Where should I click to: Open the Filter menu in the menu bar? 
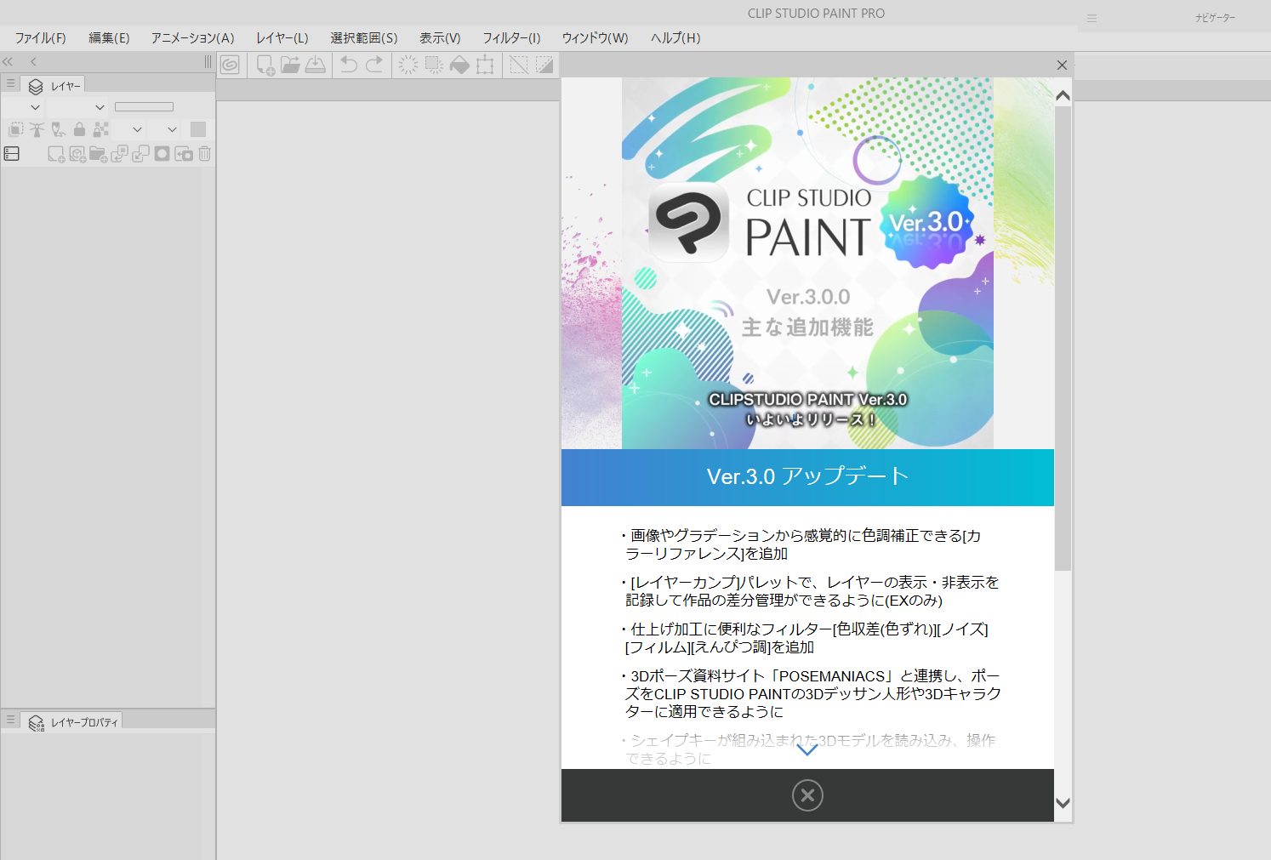pos(511,38)
